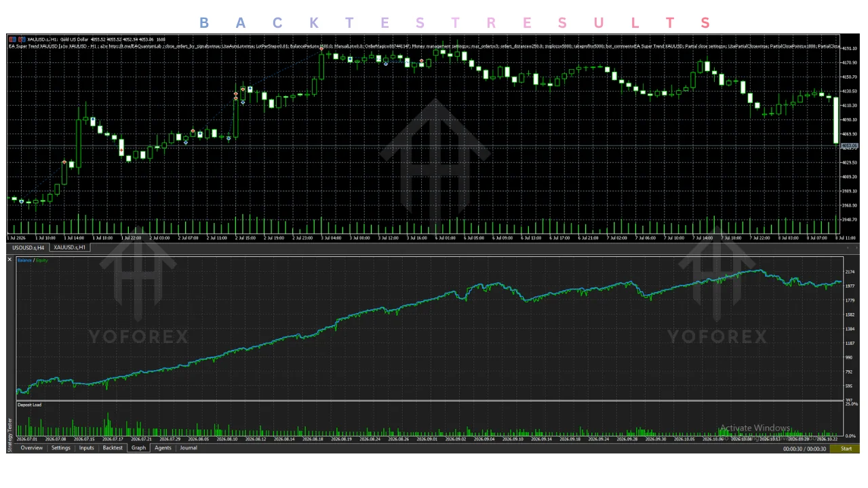This screenshot has width=868, height=488.
Task: Open the Overview tab in Strategy Tester
Action: pos(31,448)
